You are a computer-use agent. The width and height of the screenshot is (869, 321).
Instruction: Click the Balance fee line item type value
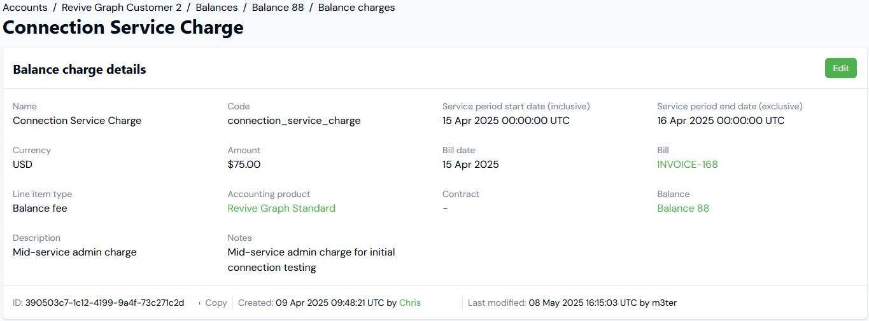pos(40,208)
